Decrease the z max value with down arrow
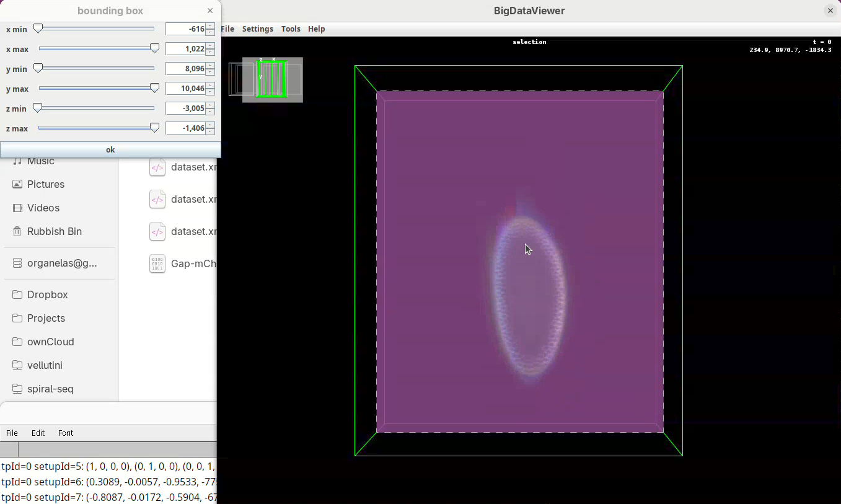The width and height of the screenshot is (841, 504). 211,131
